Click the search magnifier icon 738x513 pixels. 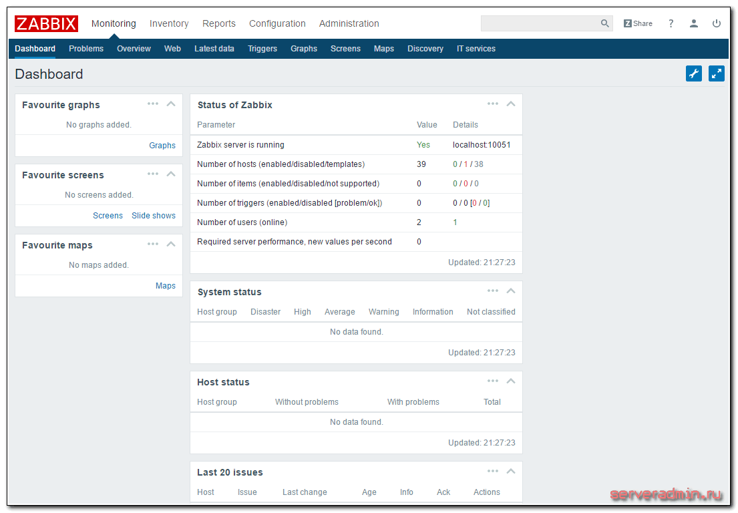604,23
